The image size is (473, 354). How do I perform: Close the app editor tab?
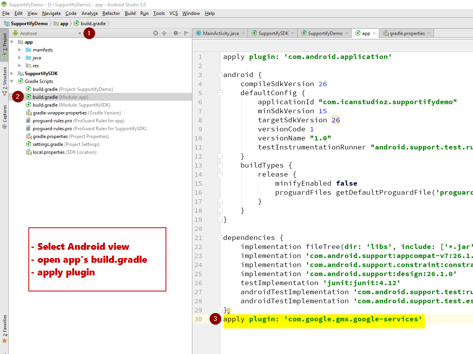(x=374, y=33)
